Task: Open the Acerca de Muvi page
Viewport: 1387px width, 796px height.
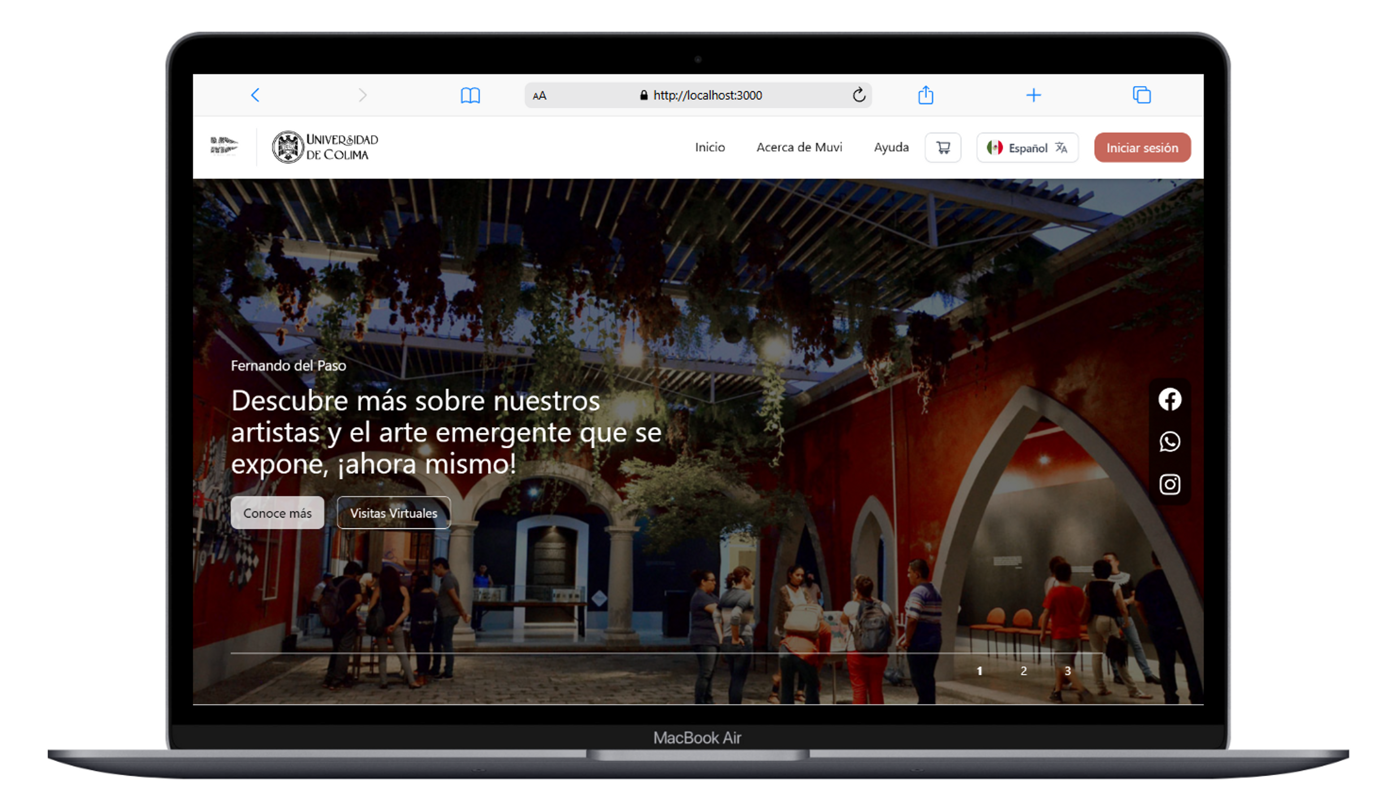Action: tap(799, 147)
